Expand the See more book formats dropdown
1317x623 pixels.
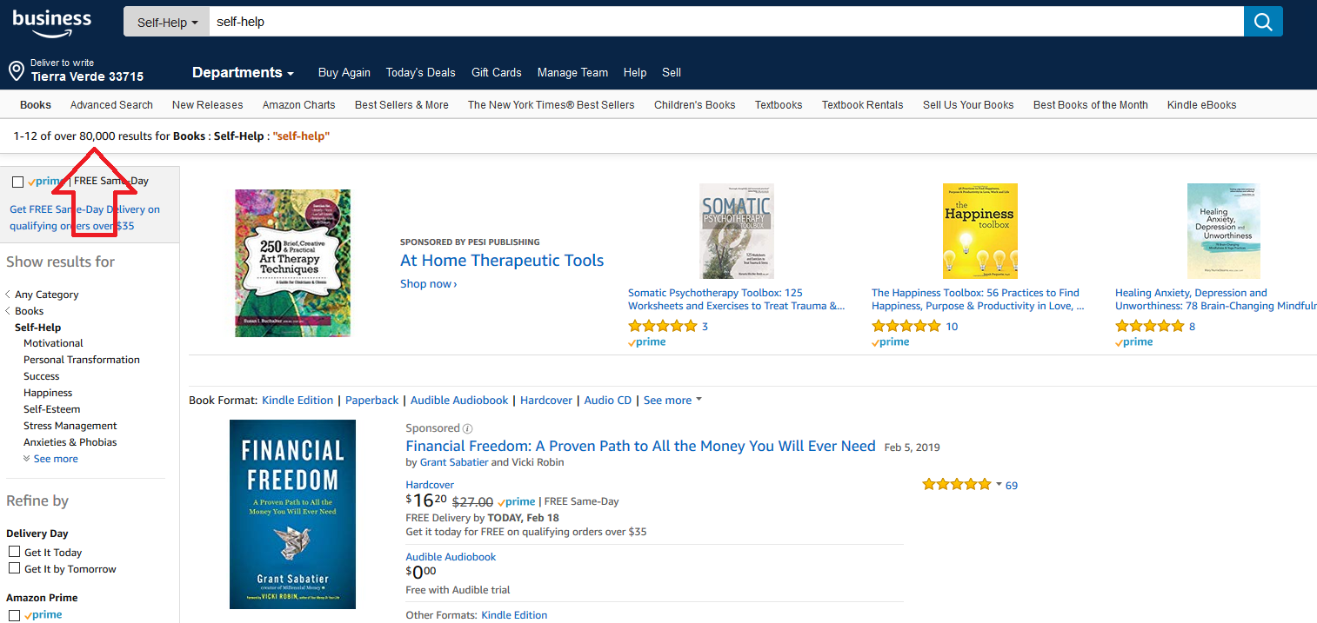pyautogui.click(x=672, y=401)
